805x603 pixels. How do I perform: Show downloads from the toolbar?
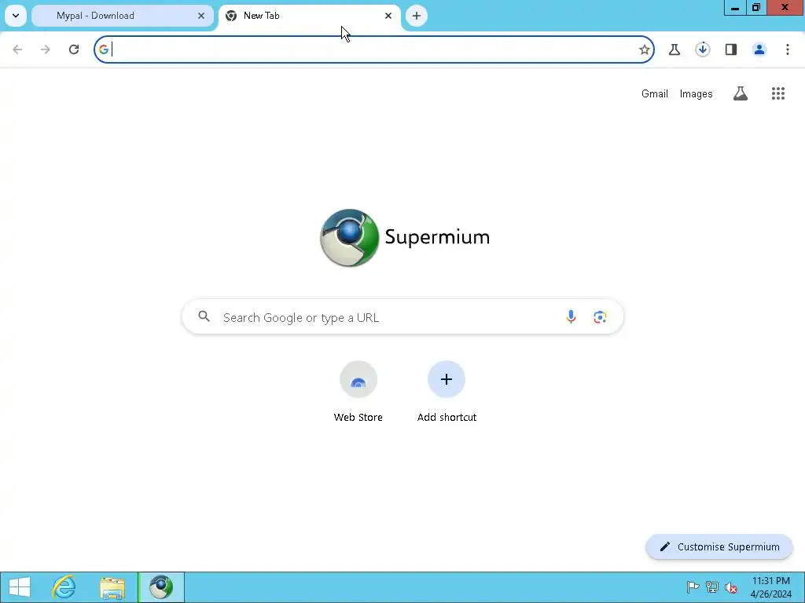coord(702,49)
